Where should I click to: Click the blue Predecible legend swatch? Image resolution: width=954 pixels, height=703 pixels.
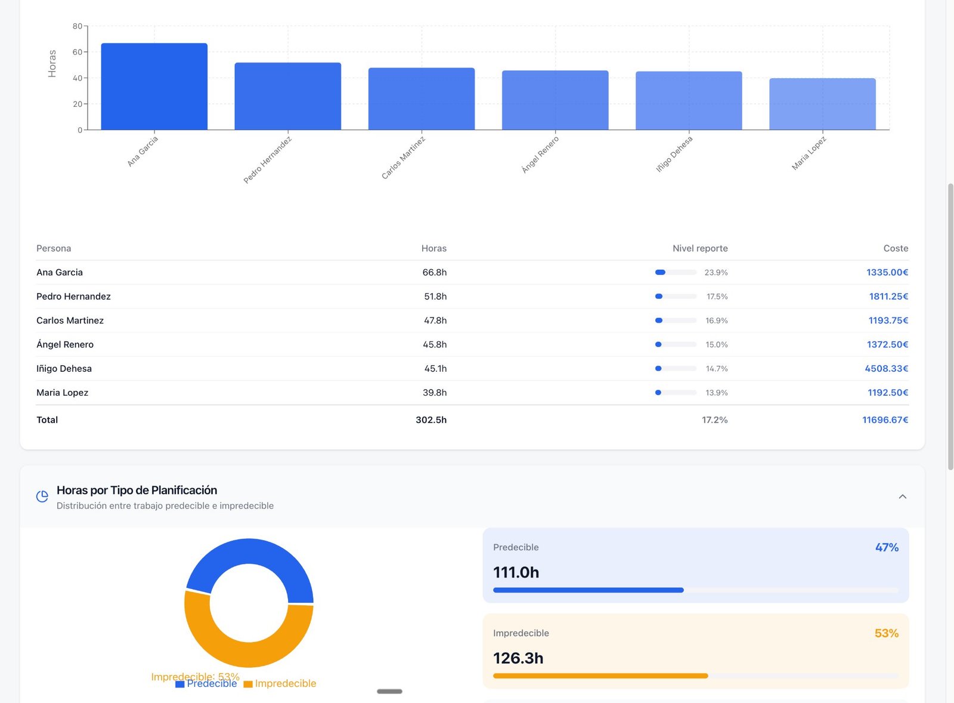(x=179, y=683)
